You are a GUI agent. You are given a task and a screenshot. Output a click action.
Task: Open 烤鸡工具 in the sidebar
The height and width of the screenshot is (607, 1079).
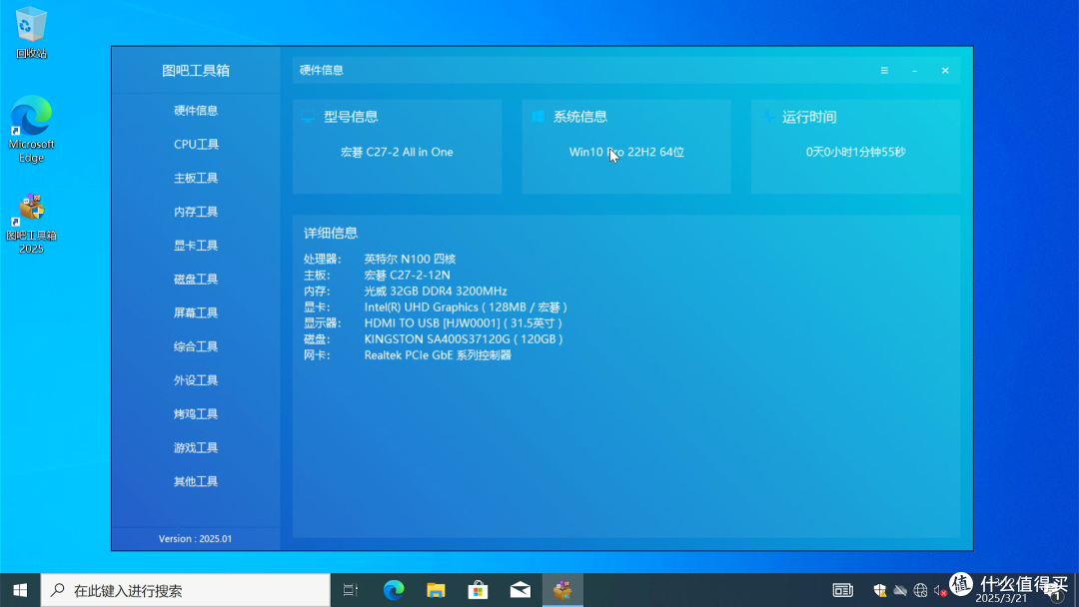click(x=196, y=414)
